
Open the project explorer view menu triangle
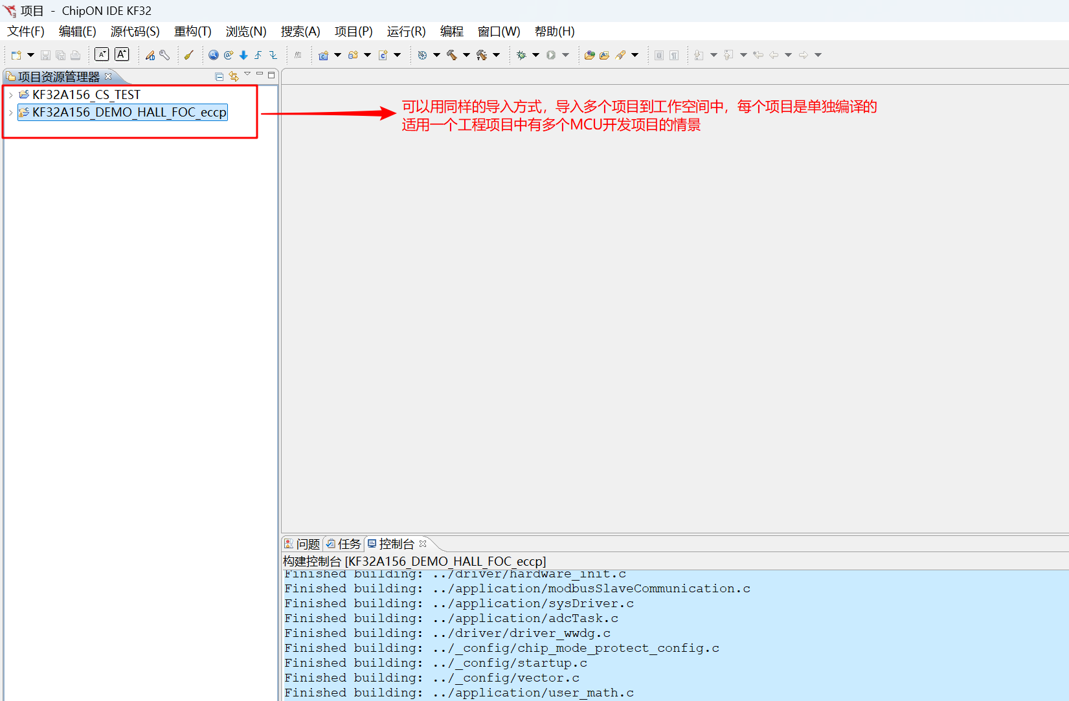(x=247, y=74)
